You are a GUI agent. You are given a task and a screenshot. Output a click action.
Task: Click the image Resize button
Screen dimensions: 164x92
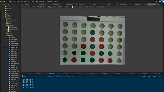tap(24, 7)
